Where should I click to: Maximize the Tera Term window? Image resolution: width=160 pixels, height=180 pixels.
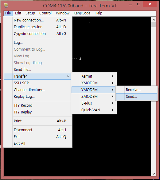[139, 4]
